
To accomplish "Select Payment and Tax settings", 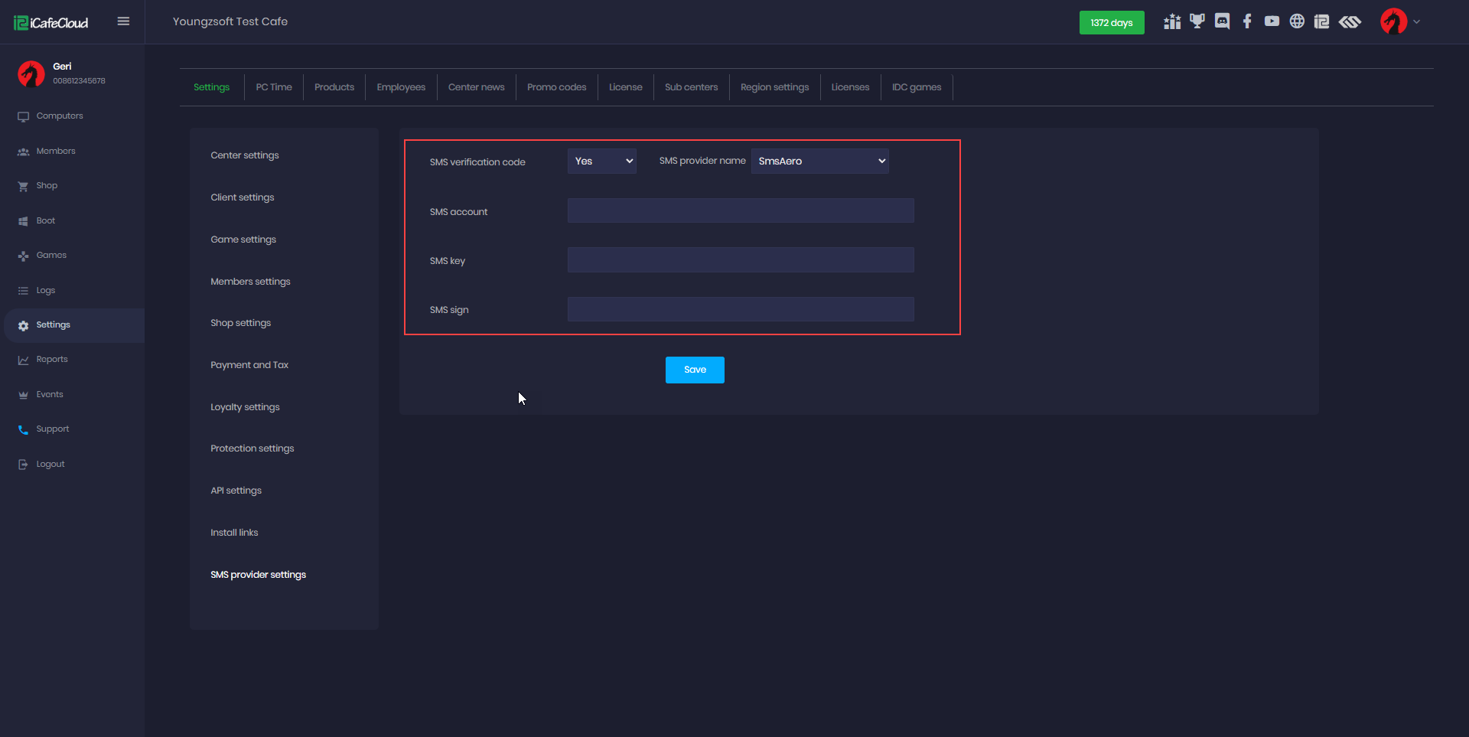I will click(x=249, y=365).
